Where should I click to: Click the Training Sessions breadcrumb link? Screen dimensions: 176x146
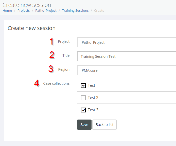75,10
